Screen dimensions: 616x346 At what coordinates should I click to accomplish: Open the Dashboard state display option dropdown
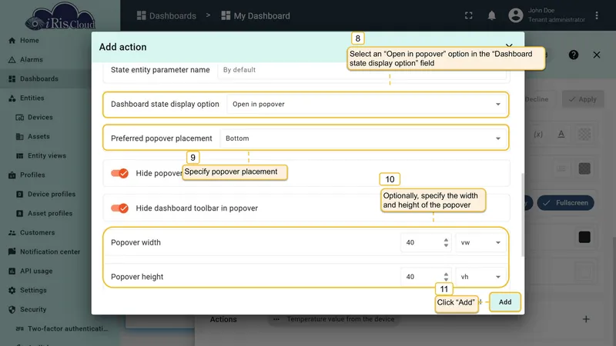tap(367, 105)
